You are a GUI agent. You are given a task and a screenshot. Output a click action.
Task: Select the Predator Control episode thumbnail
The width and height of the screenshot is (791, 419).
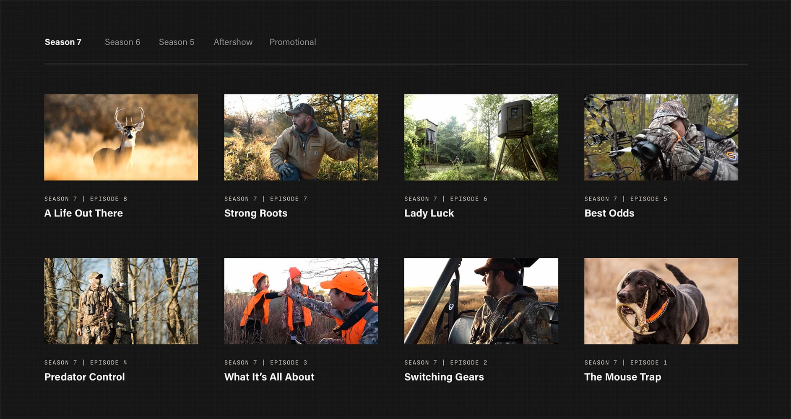tap(121, 301)
